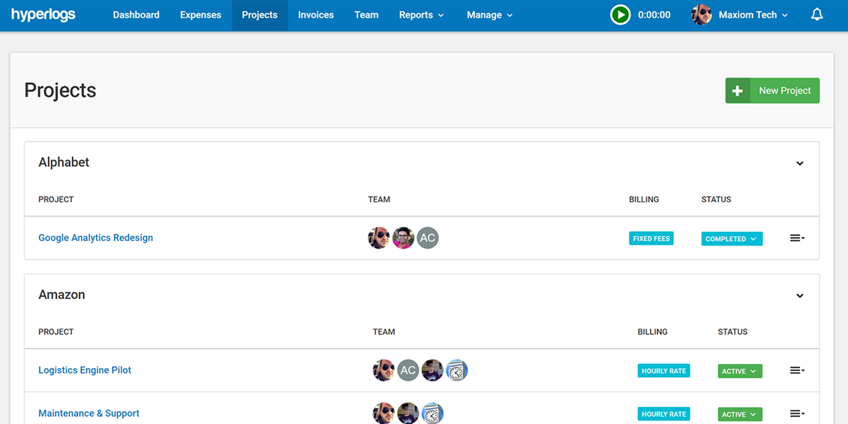Image resolution: width=848 pixels, height=424 pixels.
Task: Go to the Invoices tab
Action: click(316, 15)
